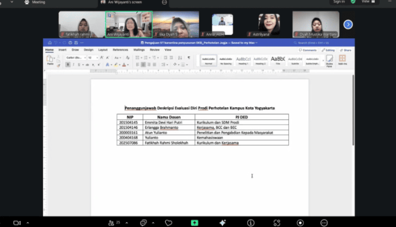Image resolution: width=396 pixels, height=227 pixels.
Task: Show next participants with blue arrow
Action: click(348, 24)
